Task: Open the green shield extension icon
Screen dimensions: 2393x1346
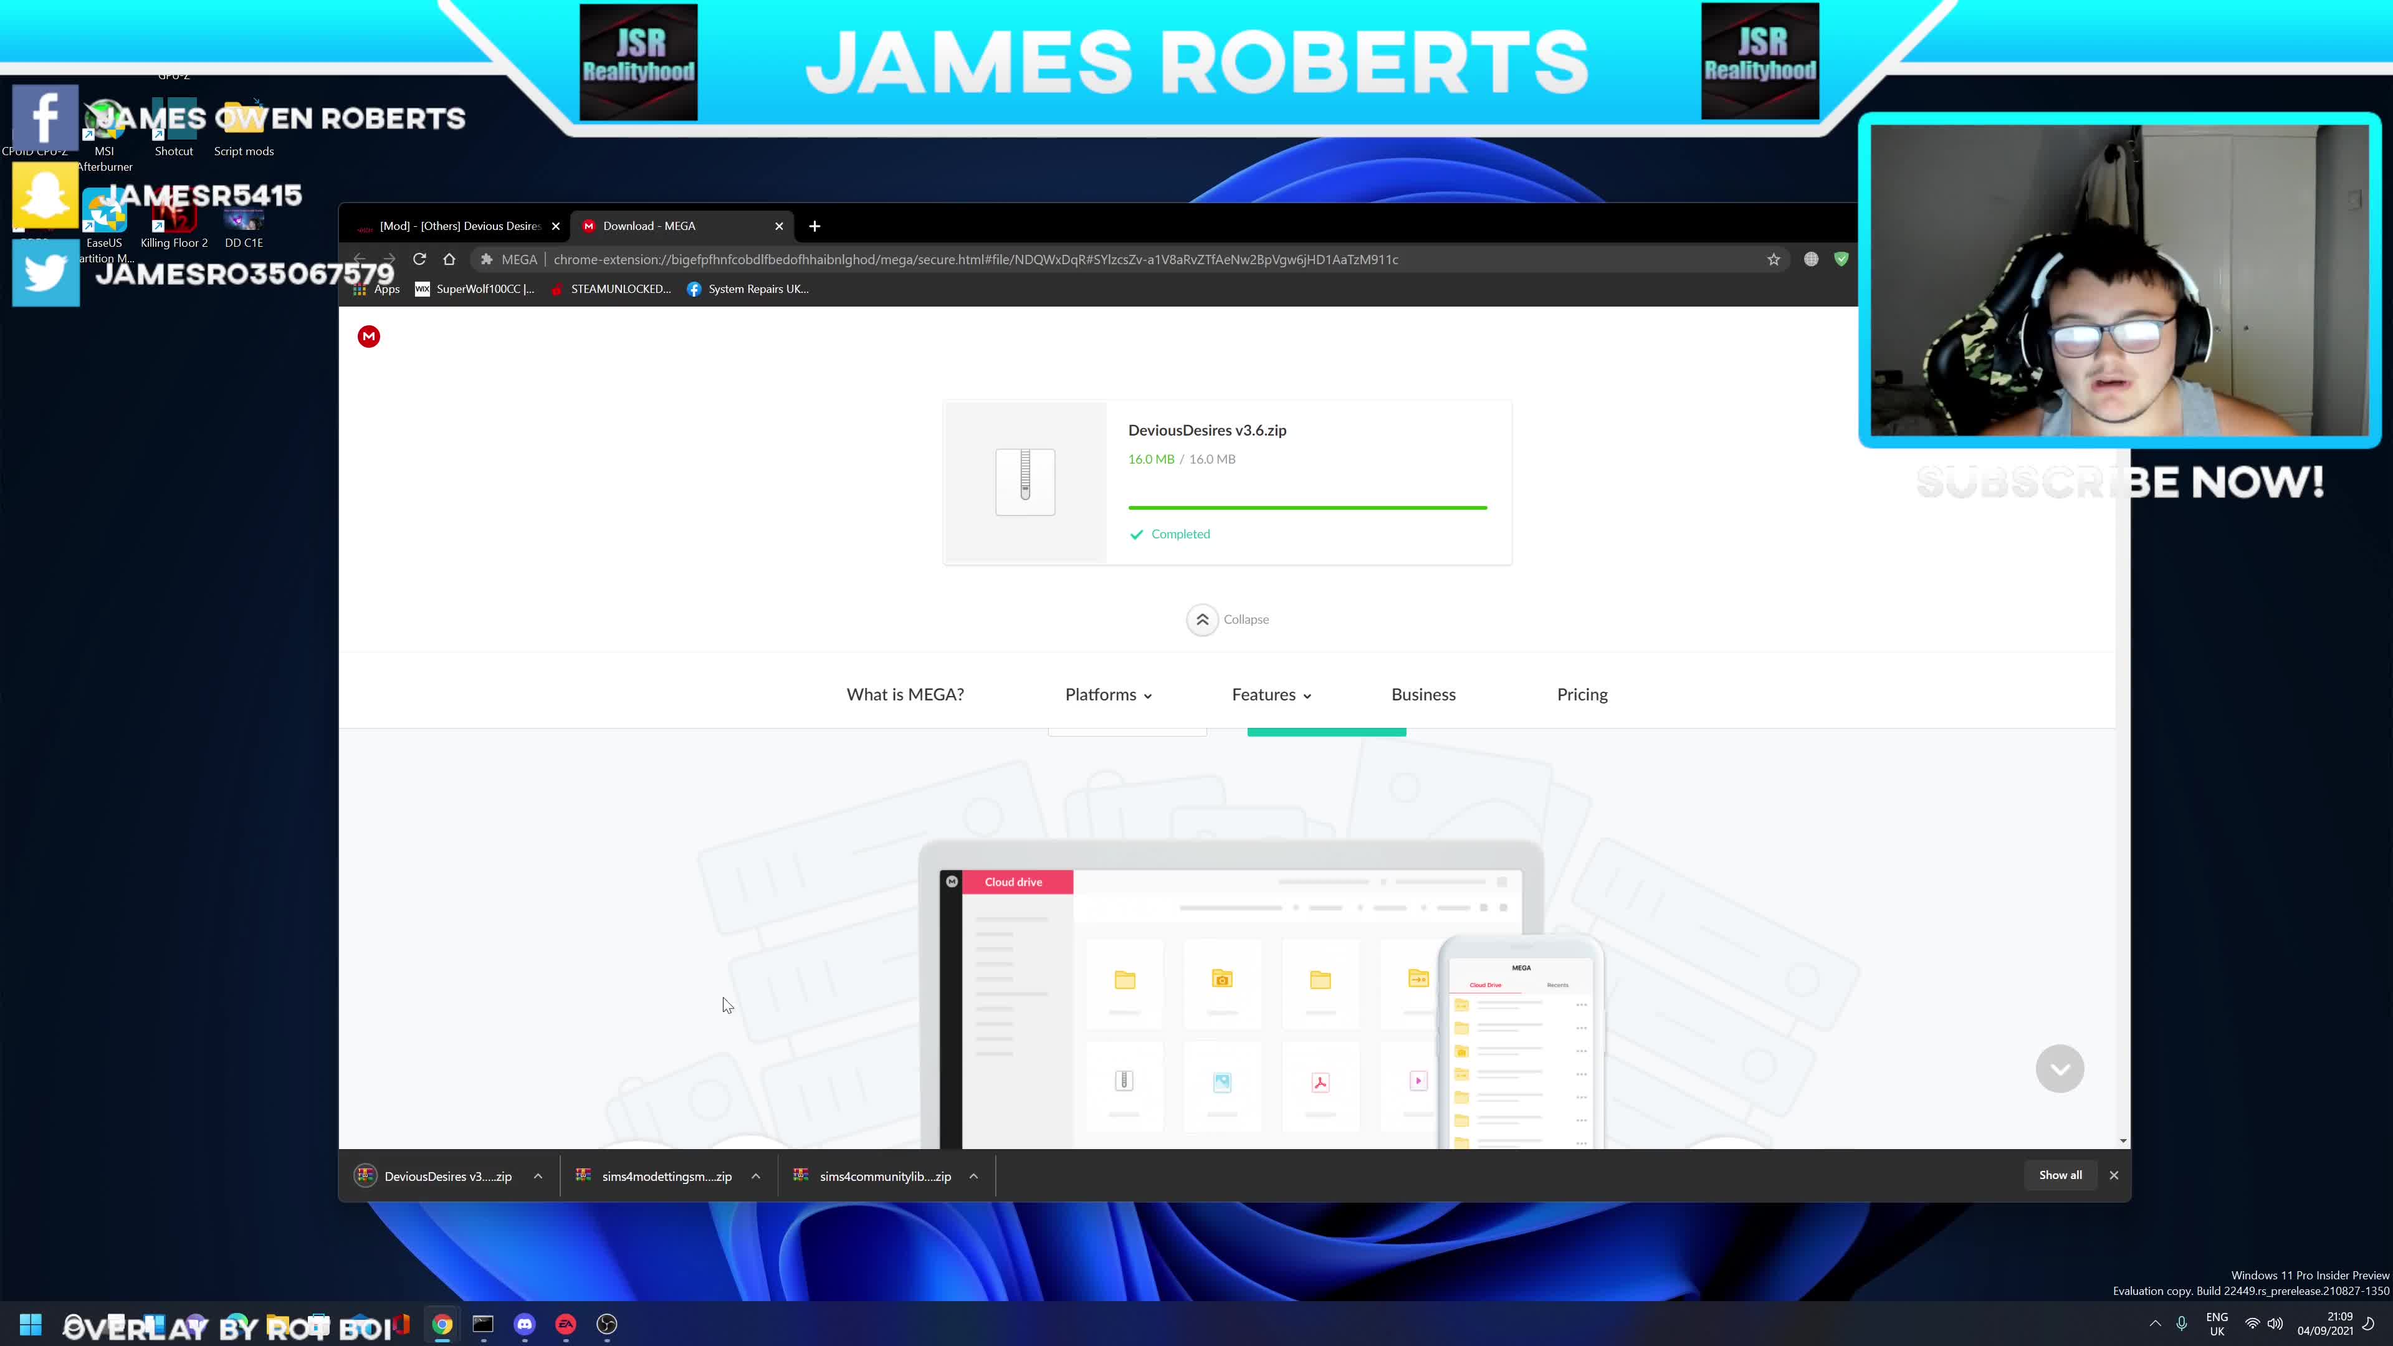Action: [1841, 259]
